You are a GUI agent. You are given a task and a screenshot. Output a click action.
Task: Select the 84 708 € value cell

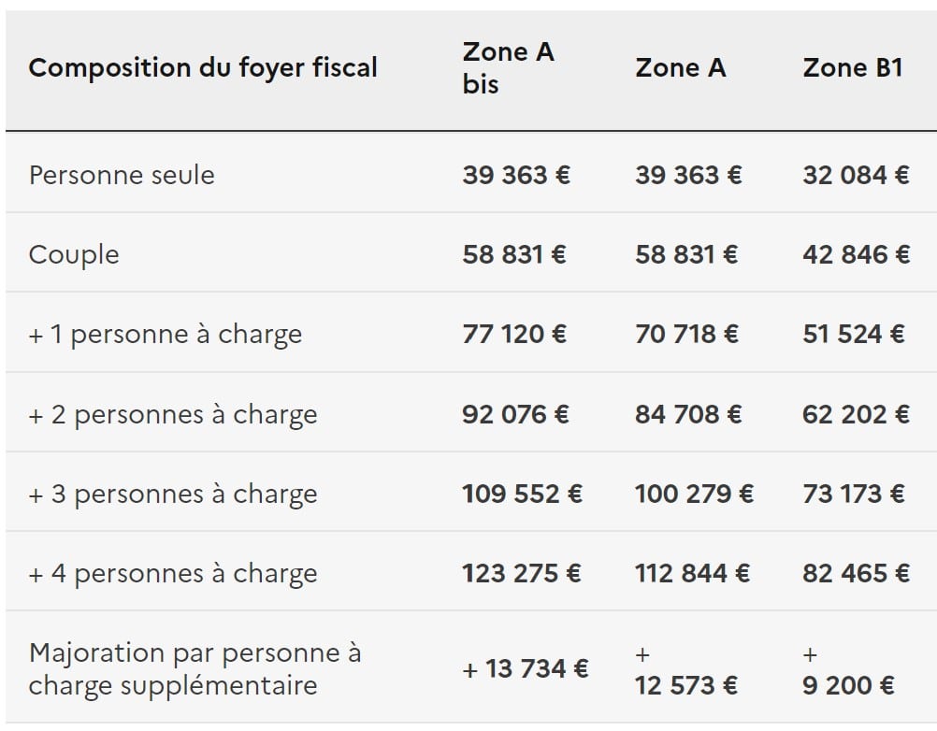687,414
